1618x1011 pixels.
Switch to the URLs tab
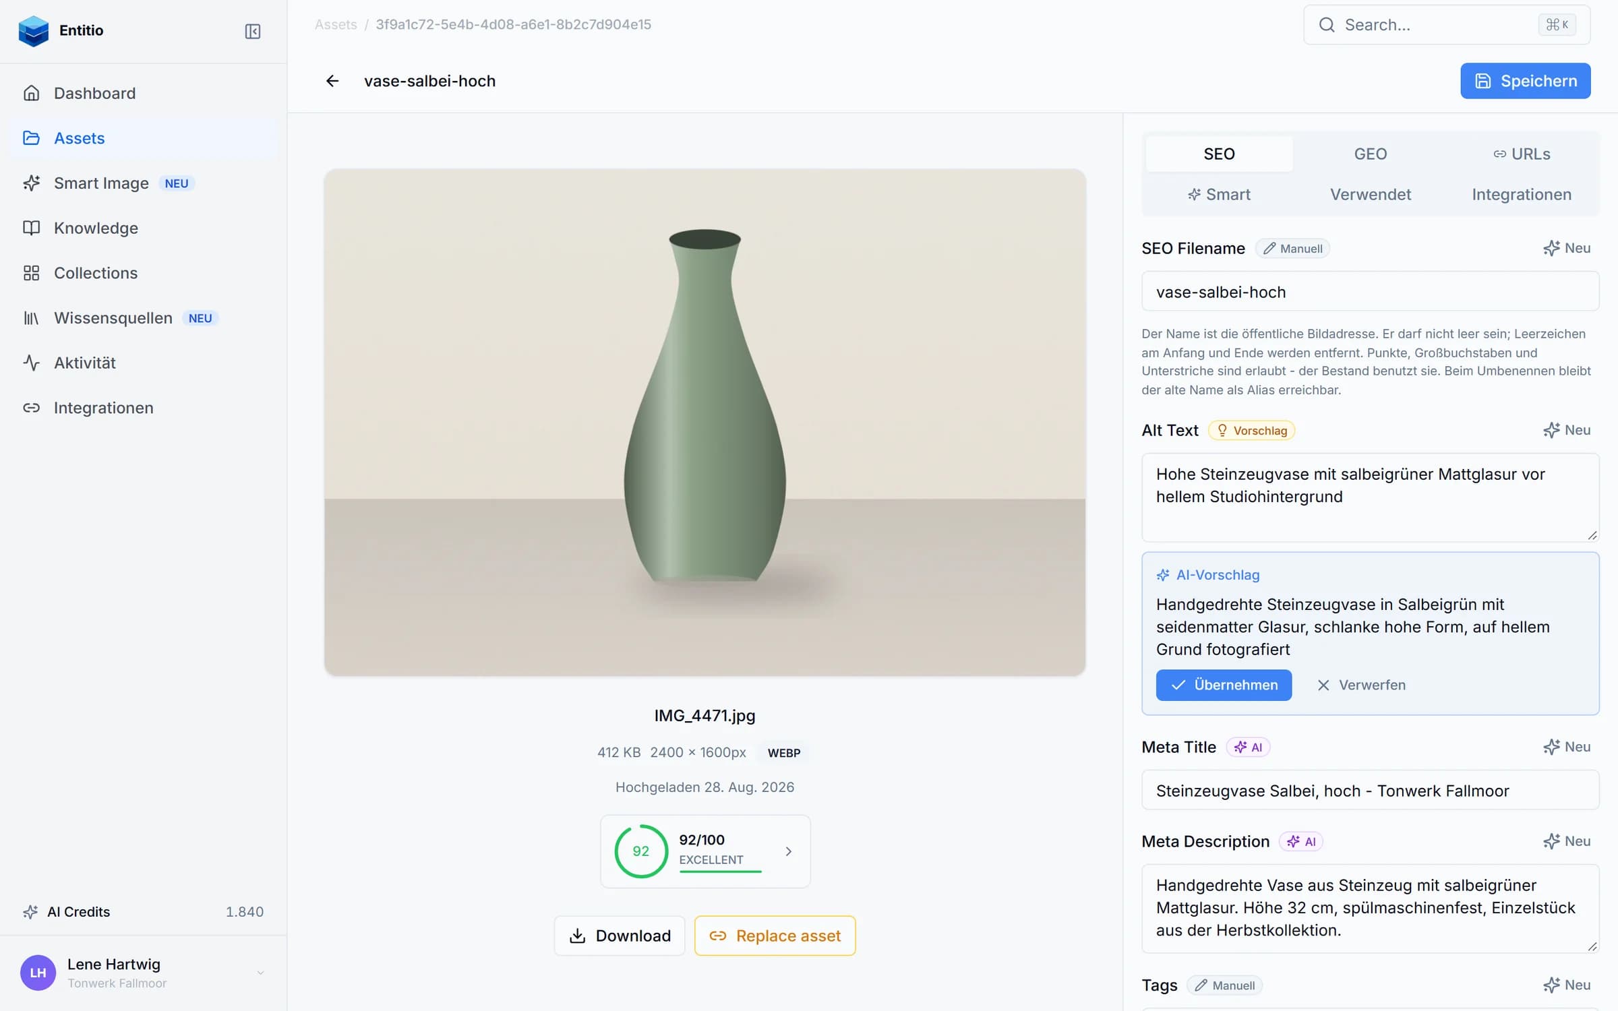point(1522,154)
